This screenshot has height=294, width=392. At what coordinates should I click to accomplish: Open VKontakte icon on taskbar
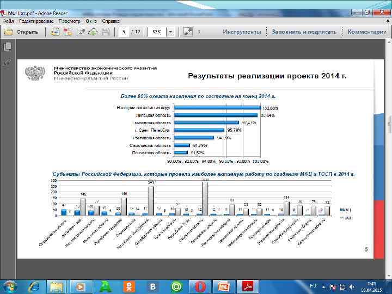coord(152,287)
